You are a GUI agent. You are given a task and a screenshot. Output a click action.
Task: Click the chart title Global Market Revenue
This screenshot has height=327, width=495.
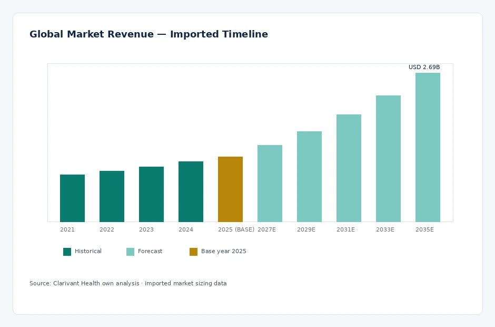point(148,34)
